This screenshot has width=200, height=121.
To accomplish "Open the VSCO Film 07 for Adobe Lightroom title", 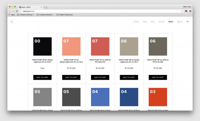I will (x=71, y=61).
